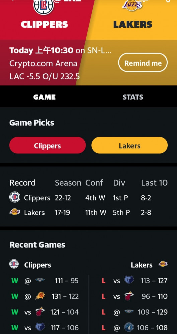This screenshot has width=177, height=334.
Task: Open Lakers game against Timberwolves 106–108
Action: (x=135, y=327)
